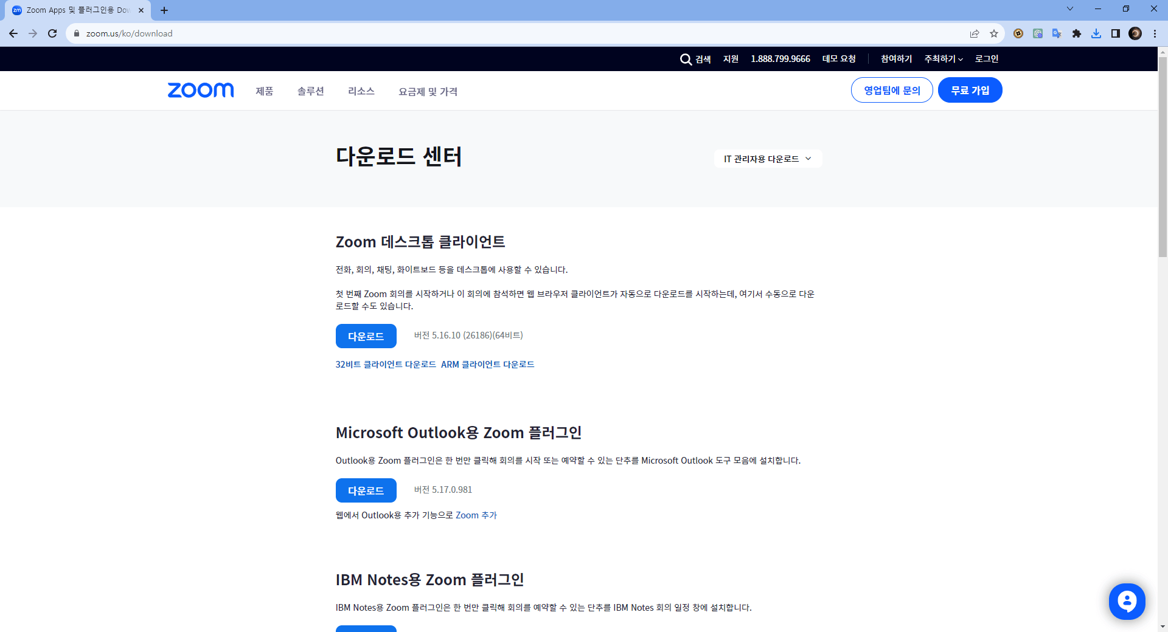1168x632 pixels.
Task: Click the scrollbar down arrow
Action: 1163,627
